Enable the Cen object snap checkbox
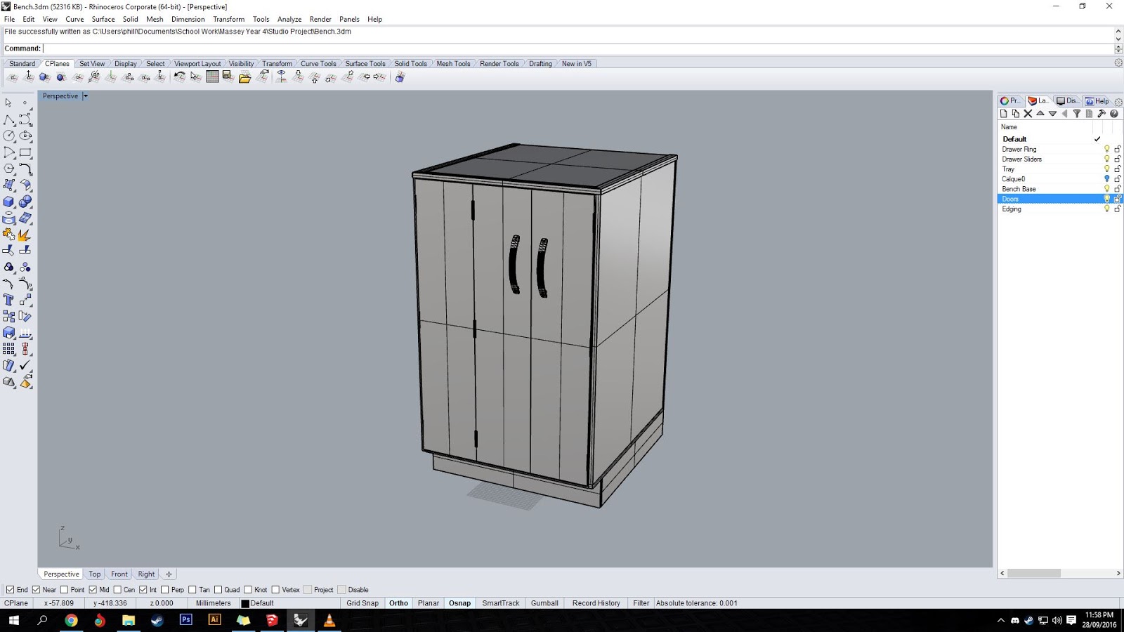Viewport: 1124px width, 632px height. [117, 590]
